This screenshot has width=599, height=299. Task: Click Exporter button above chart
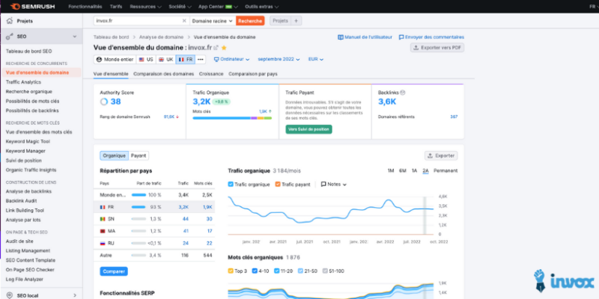click(x=441, y=155)
